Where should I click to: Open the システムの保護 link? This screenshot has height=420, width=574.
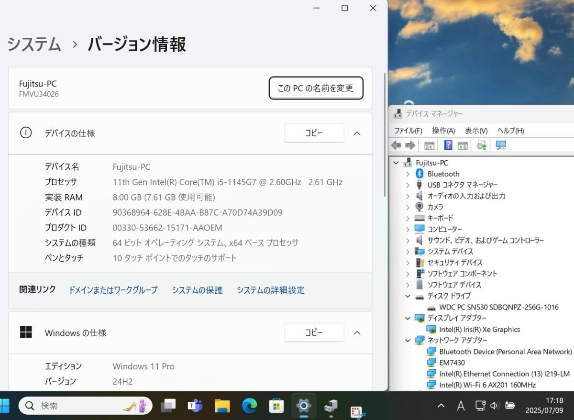pyautogui.click(x=197, y=290)
